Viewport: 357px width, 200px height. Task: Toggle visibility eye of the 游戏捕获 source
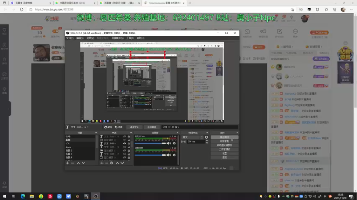tap(125, 150)
